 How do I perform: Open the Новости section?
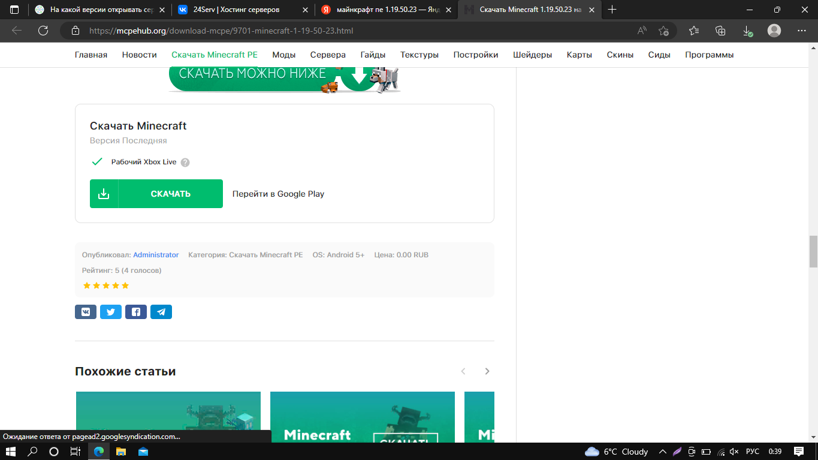(140, 55)
